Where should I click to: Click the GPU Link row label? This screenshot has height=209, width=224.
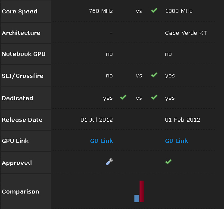tap(15, 141)
